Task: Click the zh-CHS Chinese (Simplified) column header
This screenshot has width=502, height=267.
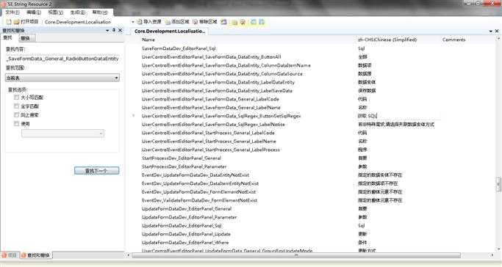Action: (387, 40)
